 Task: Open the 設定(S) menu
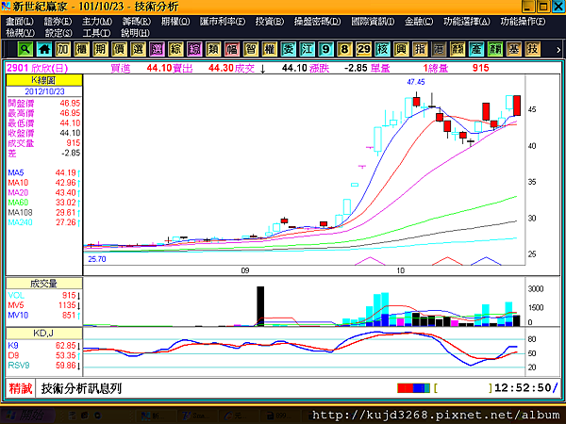tap(58, 33)
